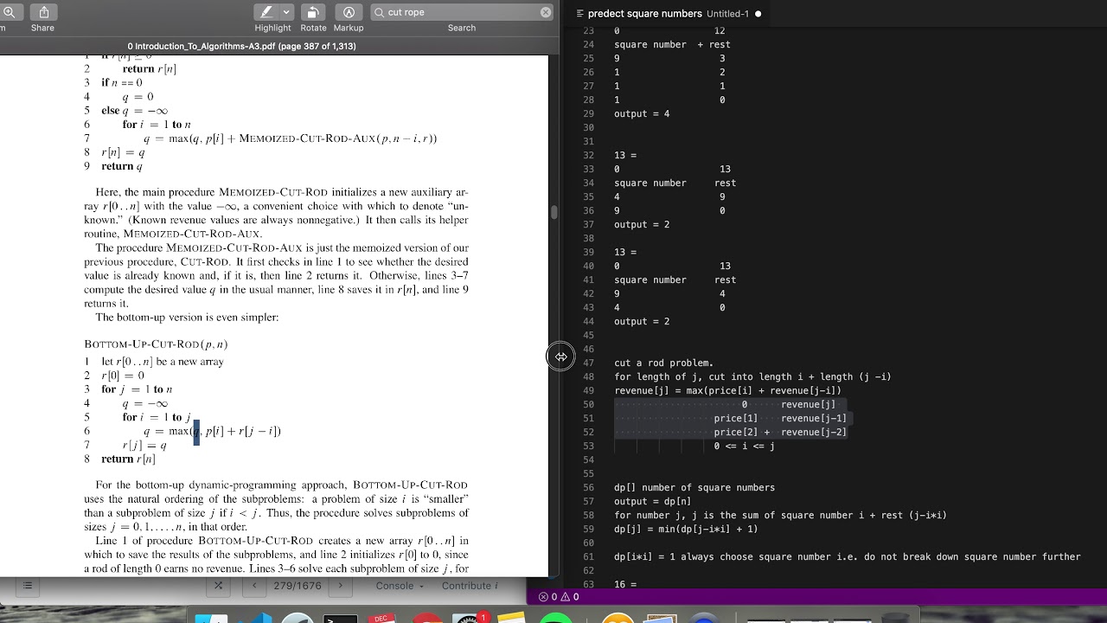
Task: Open the Terminal app in the Dock
Action: (x=340, y=618)
